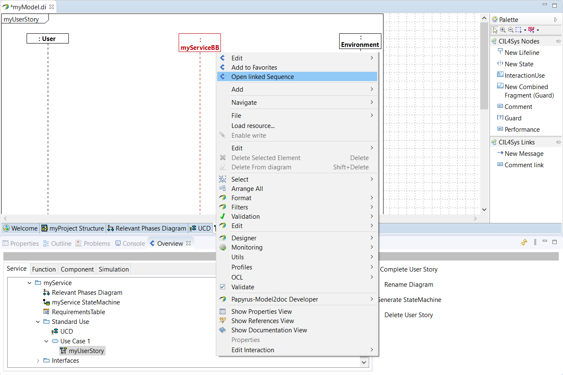The image size is (563, 375).
Task: Collapse the Standard Use folder
Action: (38, 322)
